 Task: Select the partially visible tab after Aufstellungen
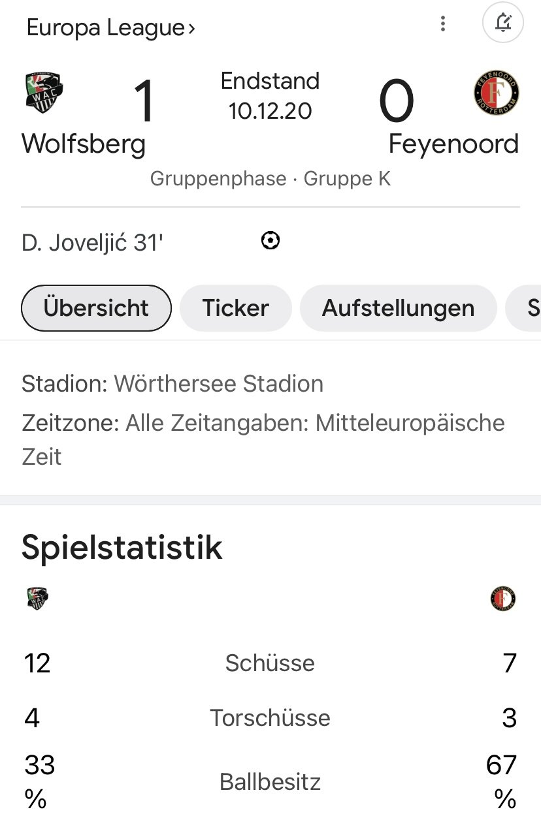click(x=524, y=308)
